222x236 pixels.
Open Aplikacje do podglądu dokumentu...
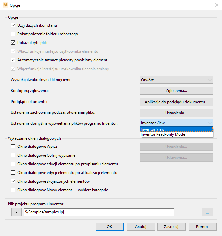(x=176, y=102)
